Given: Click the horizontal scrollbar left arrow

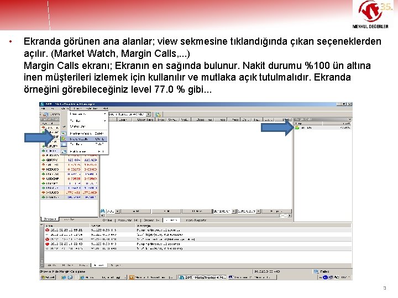Looking at the screenshot, I should point(102,216).
